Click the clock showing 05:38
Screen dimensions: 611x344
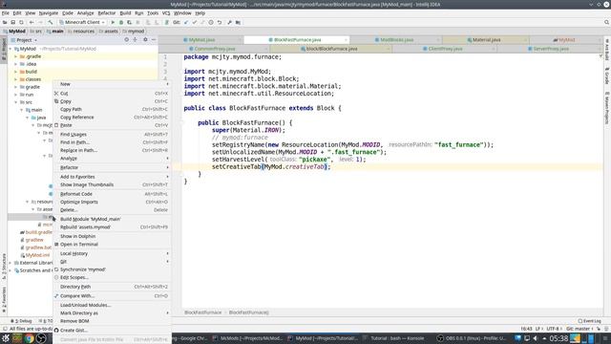(558, 338)
